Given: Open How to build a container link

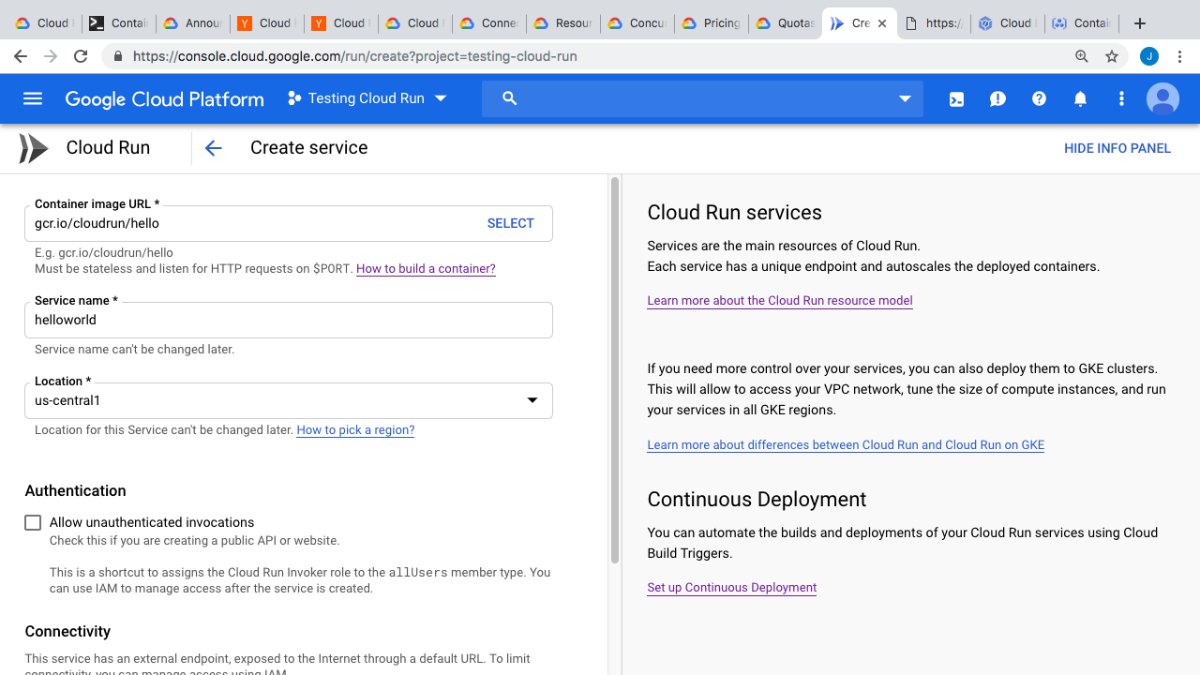Looking at the screenshot, I should point(426,269).
